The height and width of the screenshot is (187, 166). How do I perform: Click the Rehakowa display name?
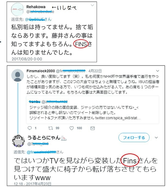[36, 7]
